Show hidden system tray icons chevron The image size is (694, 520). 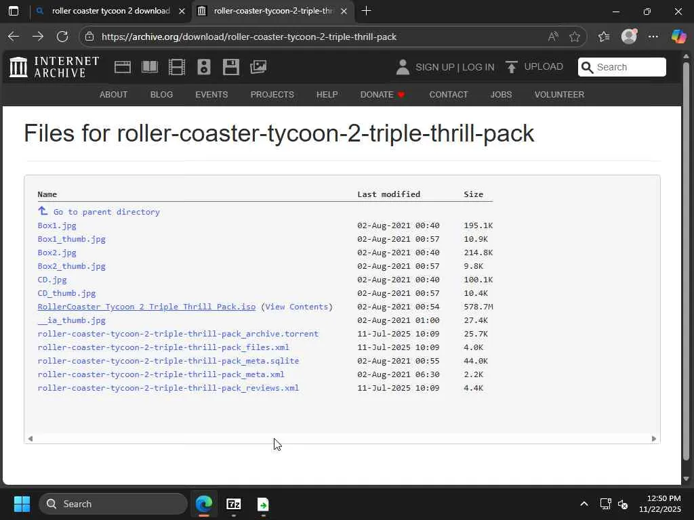pyautogui.click(x=584, y=504)
